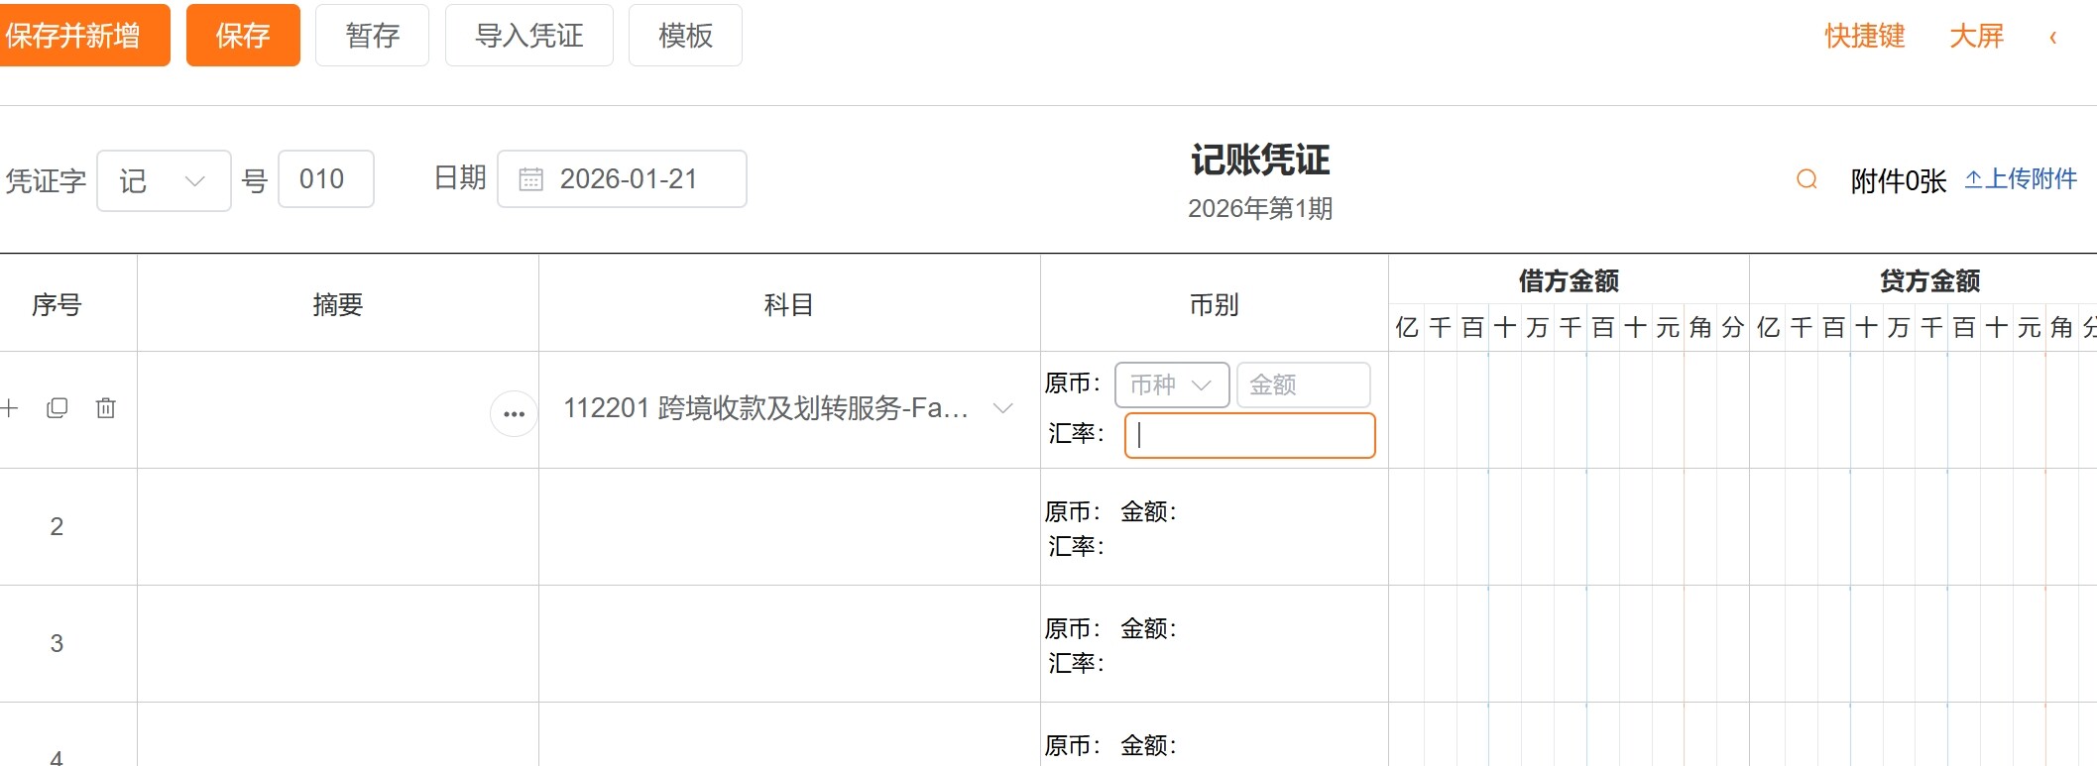2097x766 pixels.
Task: Open the 导入凭证 import option
Action: click(528, 36)
